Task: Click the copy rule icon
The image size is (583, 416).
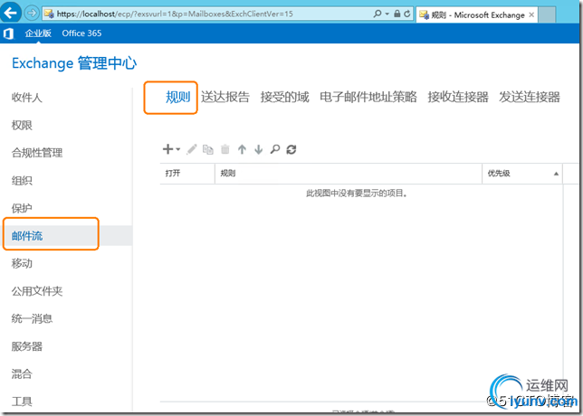Action: point(208,149)
